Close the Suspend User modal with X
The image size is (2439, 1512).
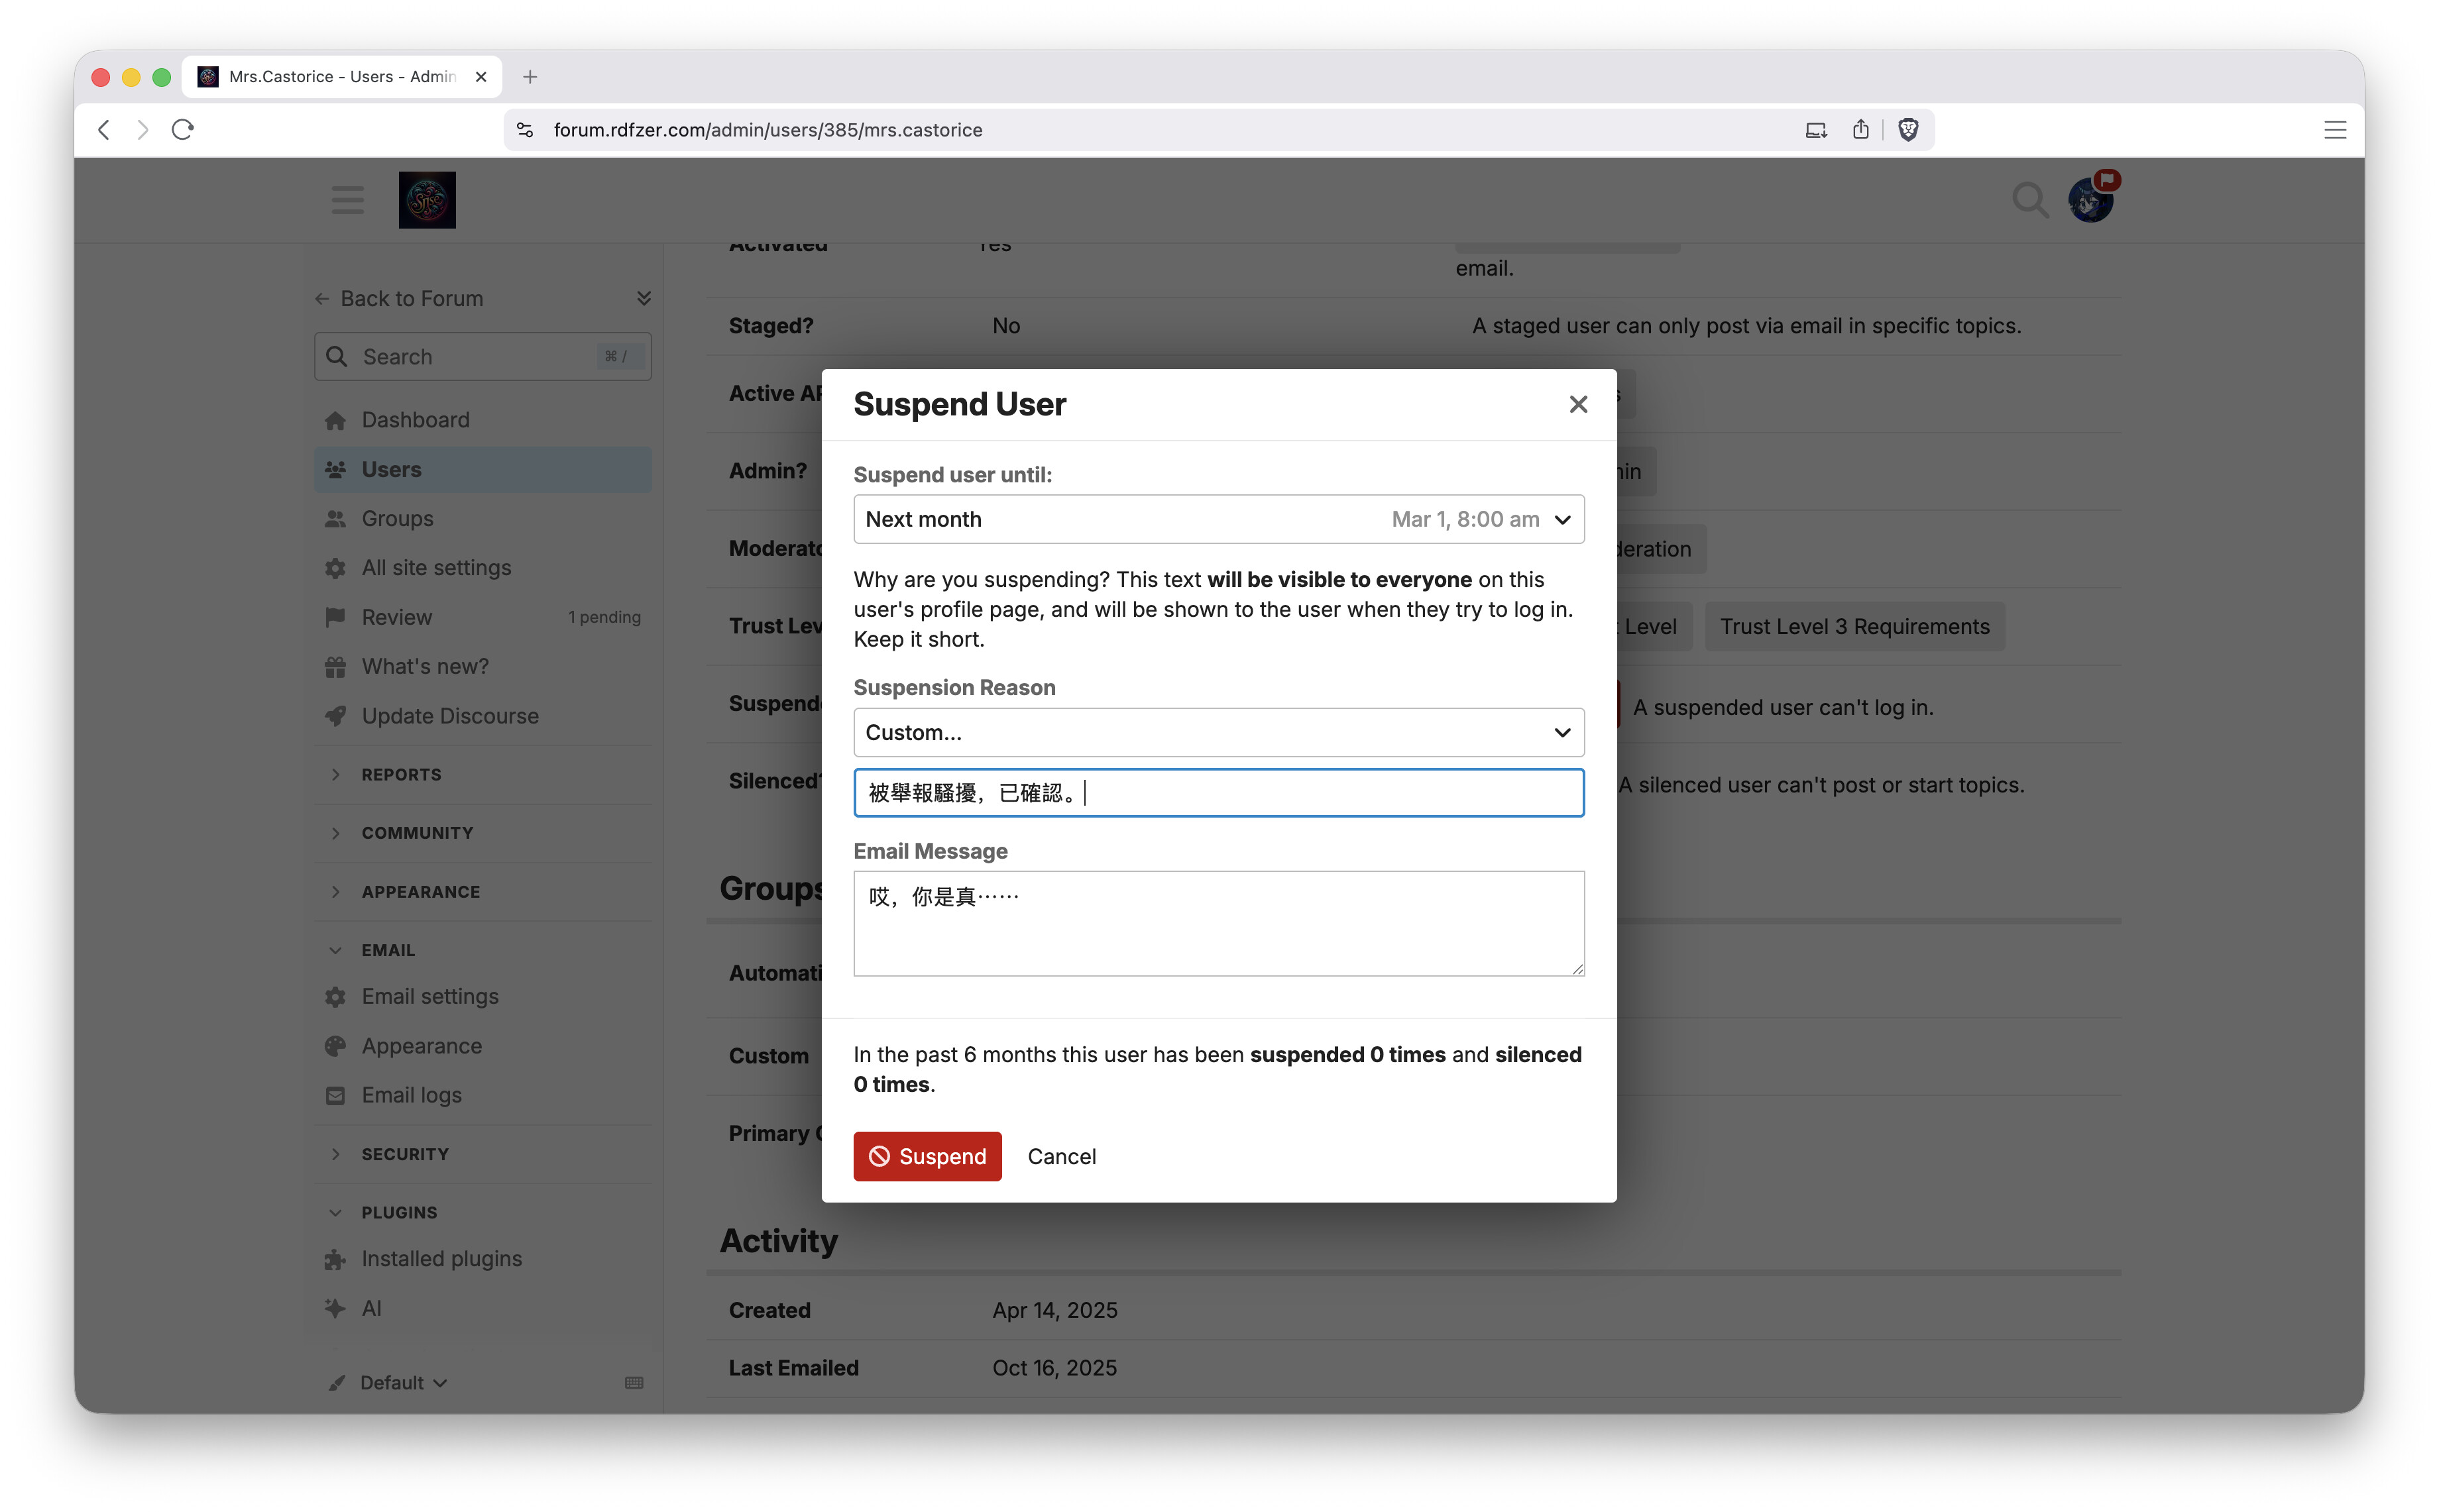[x=1577, y=404]
